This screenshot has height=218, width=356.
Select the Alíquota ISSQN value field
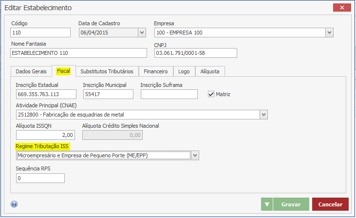(x=45, y=134)
